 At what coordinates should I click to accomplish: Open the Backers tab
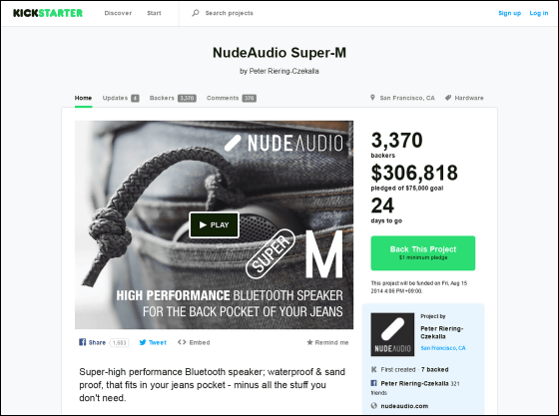(173, 98)
